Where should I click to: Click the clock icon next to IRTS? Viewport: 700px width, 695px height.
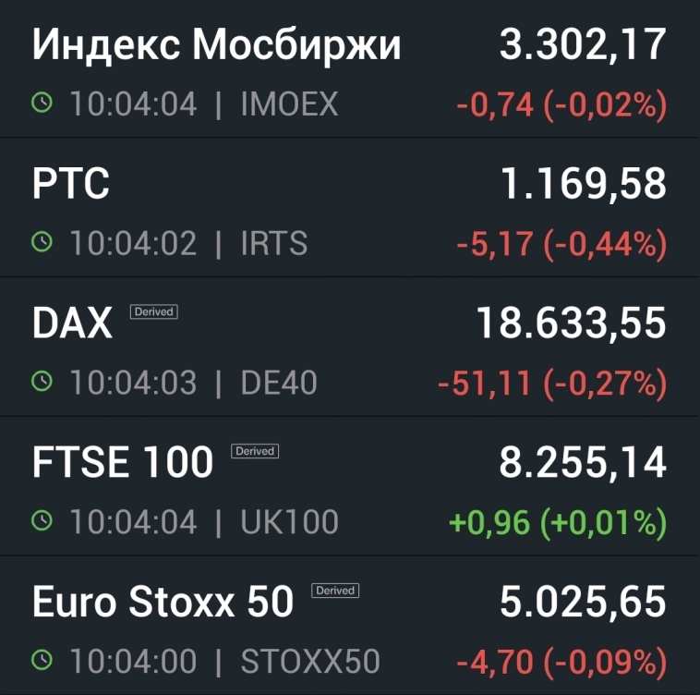[x=42, y=242]
